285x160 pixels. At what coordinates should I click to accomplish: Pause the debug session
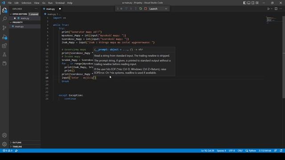tap(122, 9)
